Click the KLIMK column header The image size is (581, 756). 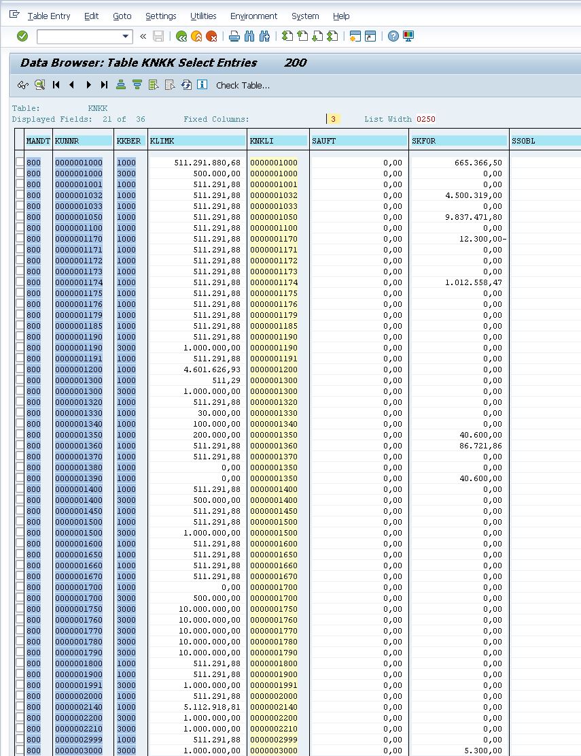(198, 141)
